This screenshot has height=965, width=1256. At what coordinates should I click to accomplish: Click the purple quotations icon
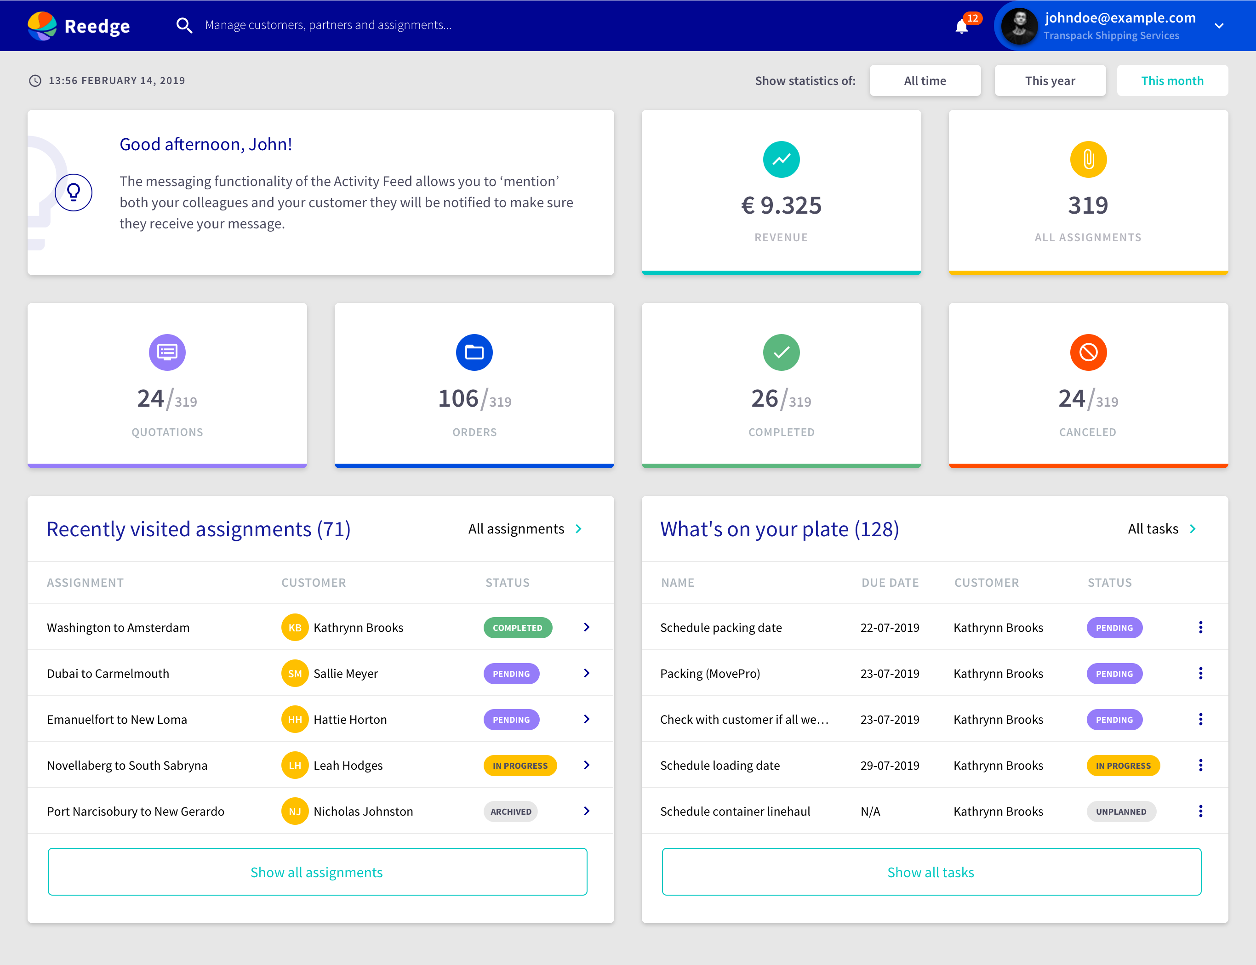(x=167, y=352)
